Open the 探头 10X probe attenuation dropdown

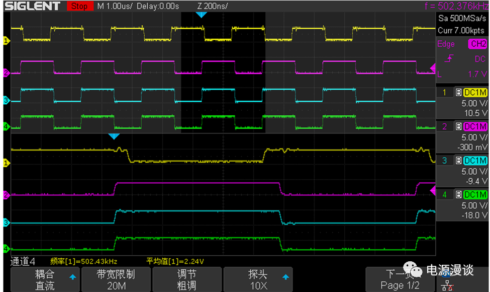tap(258, 279)
